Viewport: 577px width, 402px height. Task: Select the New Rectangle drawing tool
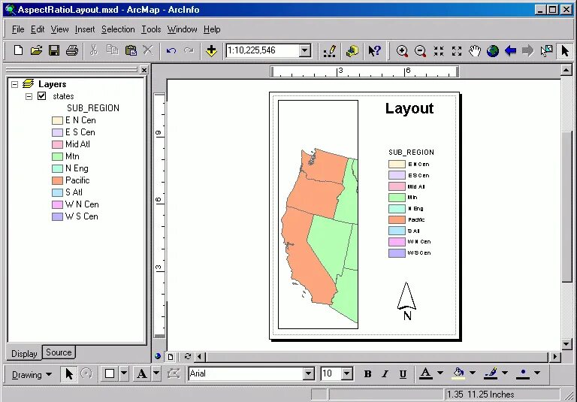coord(110,373)
